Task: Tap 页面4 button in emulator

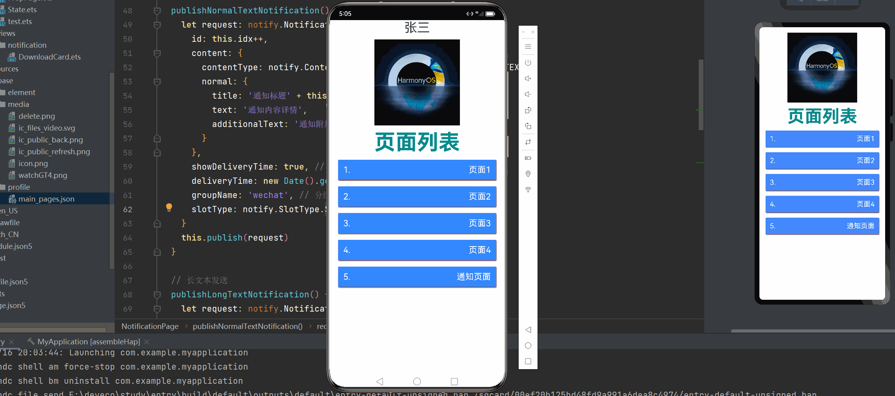Action: point(417,250)
